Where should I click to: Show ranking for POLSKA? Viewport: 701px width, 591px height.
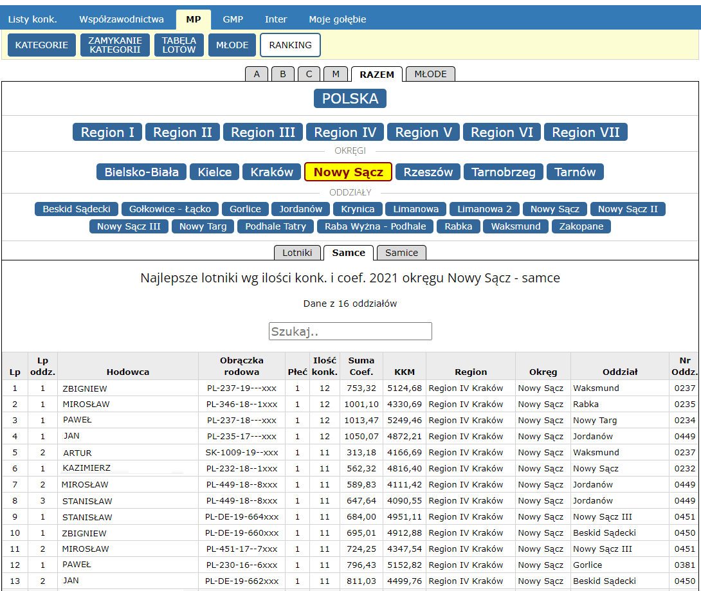(x=350, y=99)
